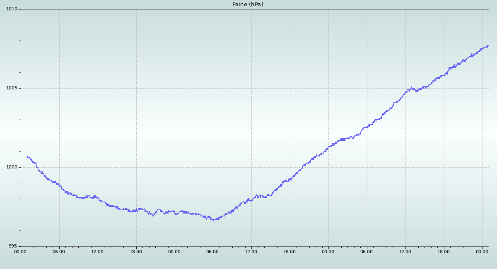The image size is (497, 269).
Task: Click the first 12:00 time label
Action: coord(98,252)
